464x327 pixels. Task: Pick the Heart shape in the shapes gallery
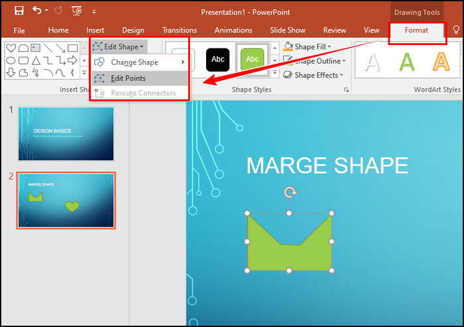click(x=11, y=48)
